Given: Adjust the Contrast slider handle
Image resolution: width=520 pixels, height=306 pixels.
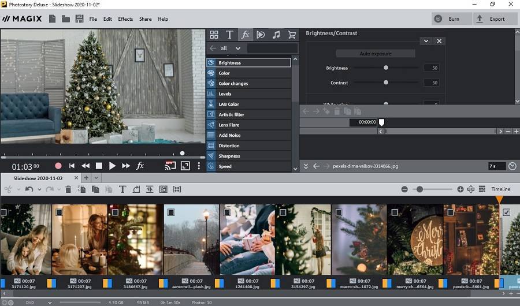Looking at the screenshot, I should [x=386, y=83].
